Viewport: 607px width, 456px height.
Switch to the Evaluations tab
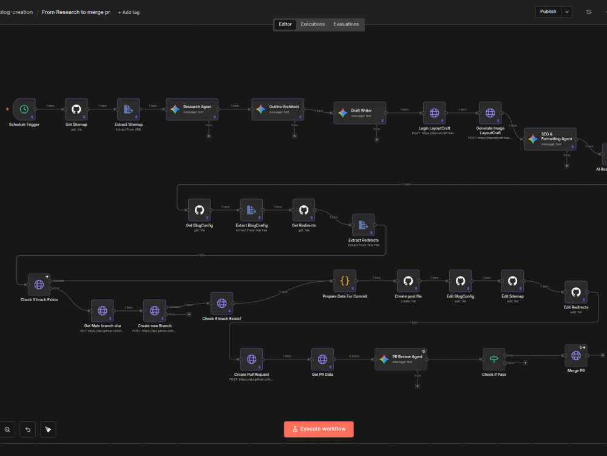pos(346,24)
